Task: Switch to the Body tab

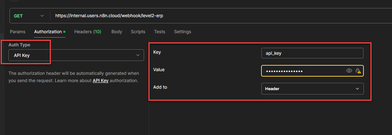Action: click(x=117, y=32)
